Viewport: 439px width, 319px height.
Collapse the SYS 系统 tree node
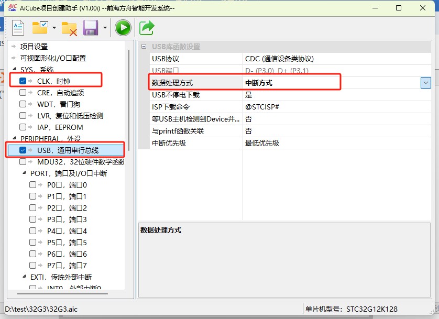pos(14,69)
